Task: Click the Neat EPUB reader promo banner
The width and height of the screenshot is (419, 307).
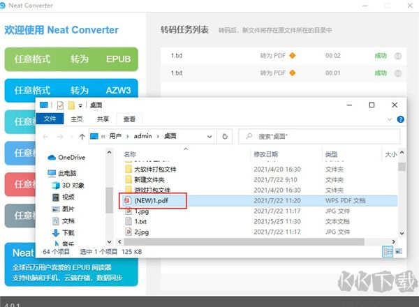Action: pyautogui.click(x=71, y=272)
